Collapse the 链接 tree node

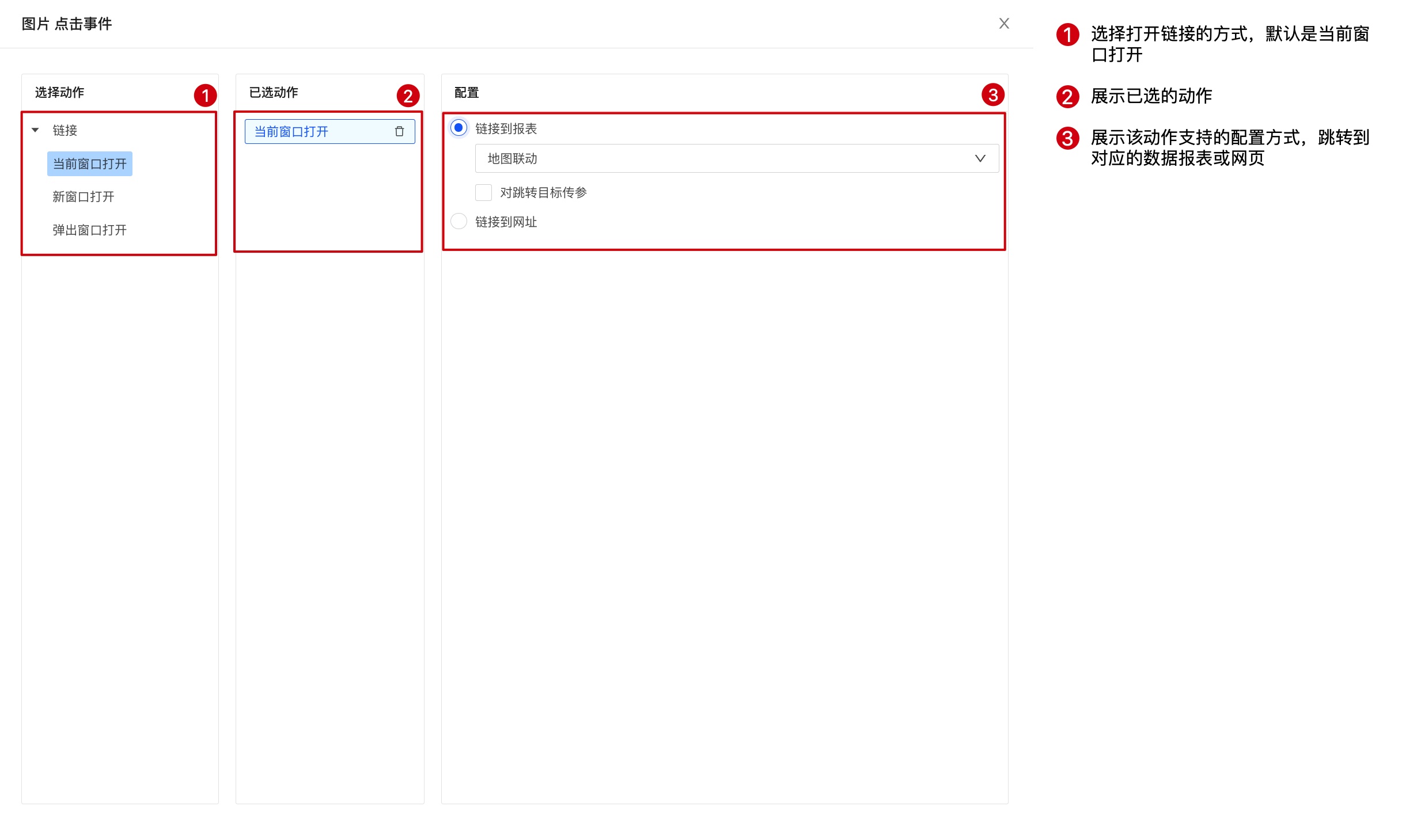[35, 130]
